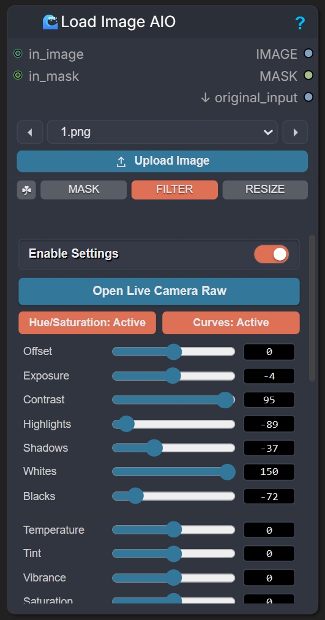
Task: Go to next image with right arrow
Action: click(296, 132)
